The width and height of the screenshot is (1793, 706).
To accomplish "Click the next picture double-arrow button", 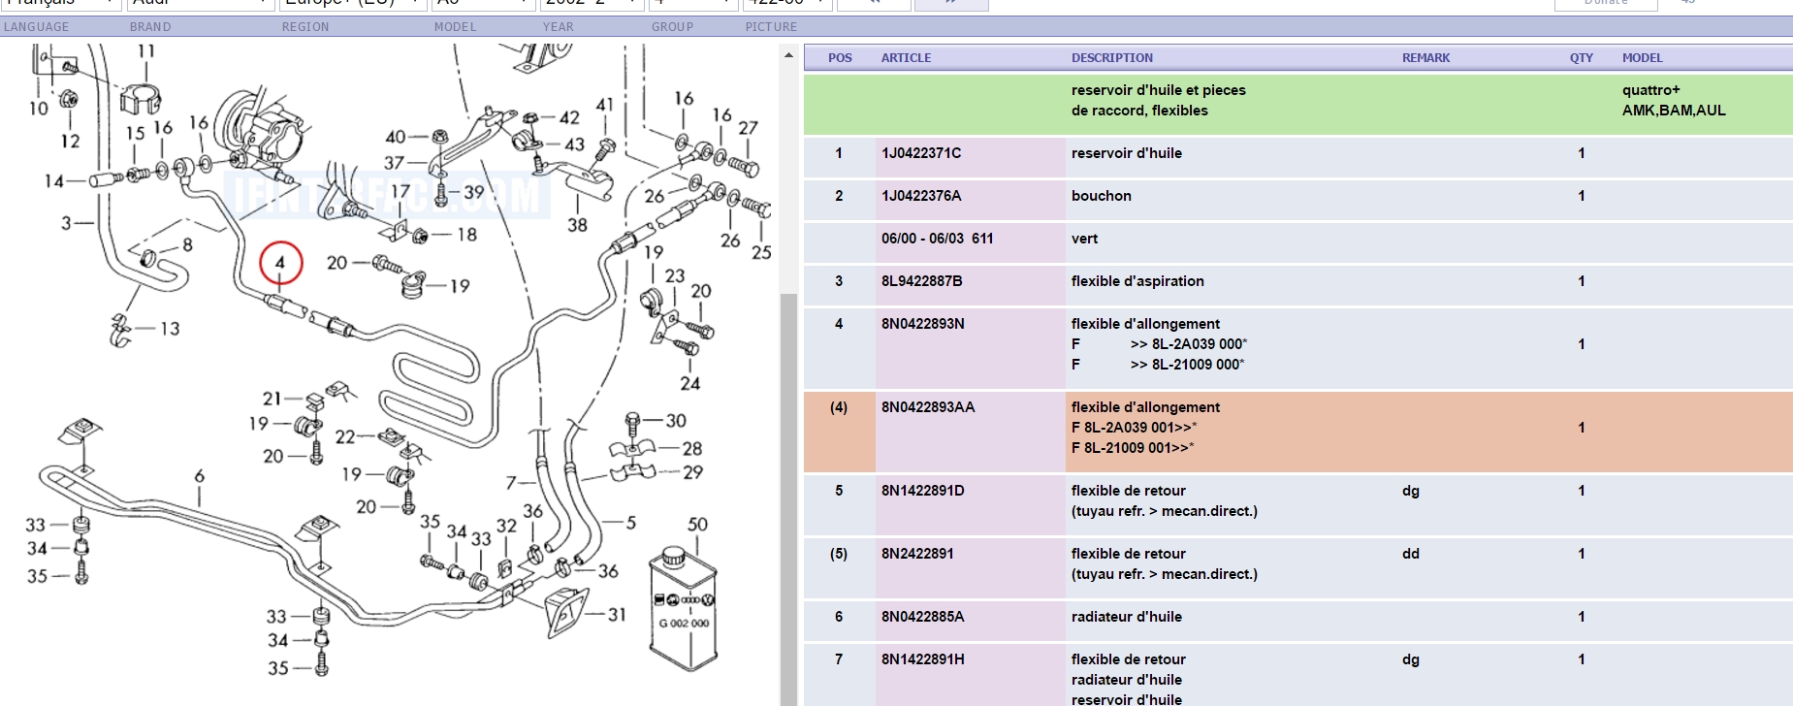I will click(950, 3).
